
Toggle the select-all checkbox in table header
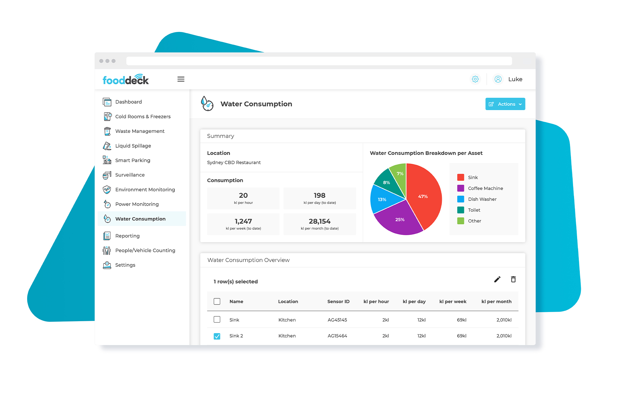click(217, 301)
